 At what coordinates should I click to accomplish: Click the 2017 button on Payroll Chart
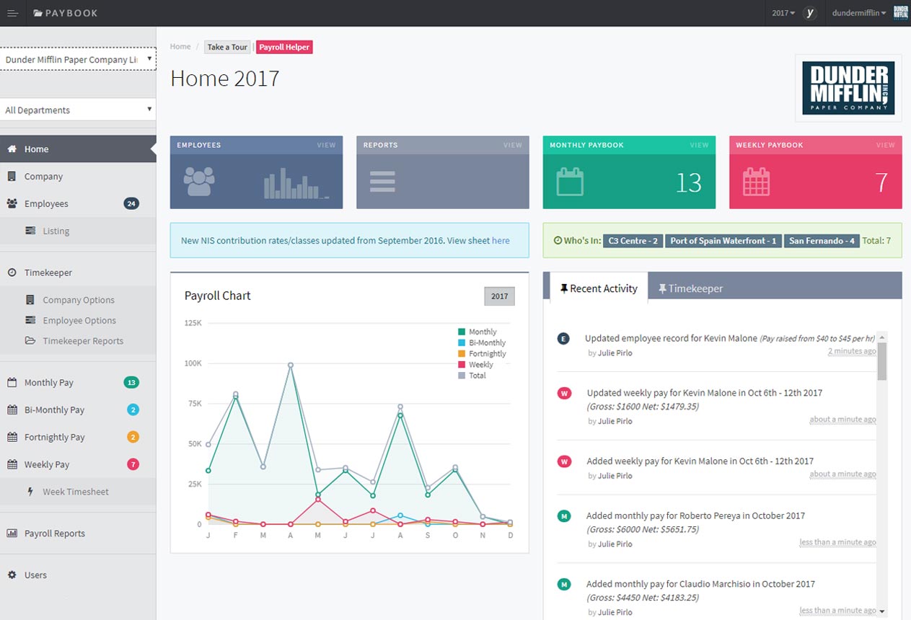click(x=499, y=296)
